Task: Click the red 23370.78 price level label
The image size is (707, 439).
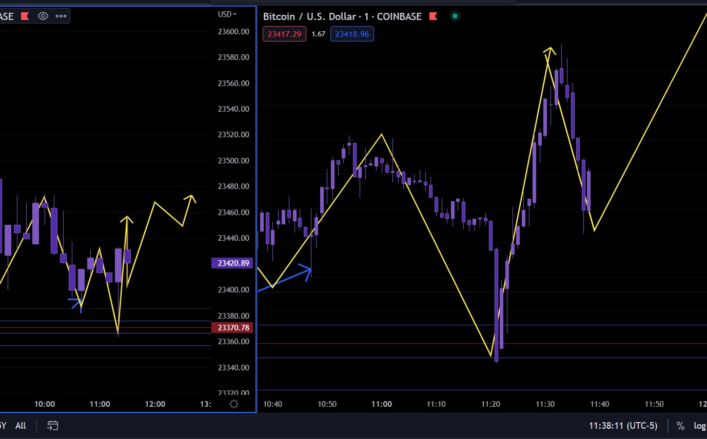Action: pos(232,327)
